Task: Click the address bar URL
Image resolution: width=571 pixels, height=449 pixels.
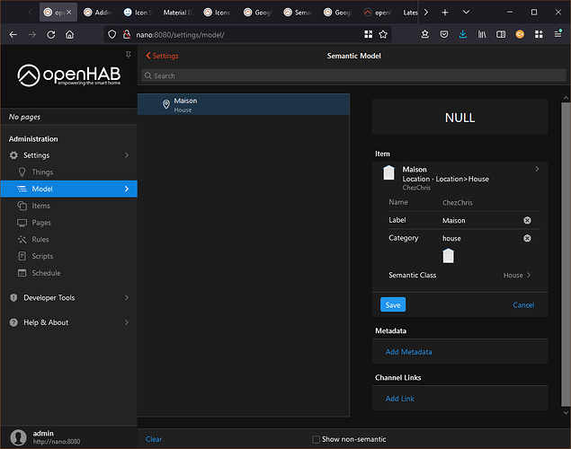Action: coord(180,35)
